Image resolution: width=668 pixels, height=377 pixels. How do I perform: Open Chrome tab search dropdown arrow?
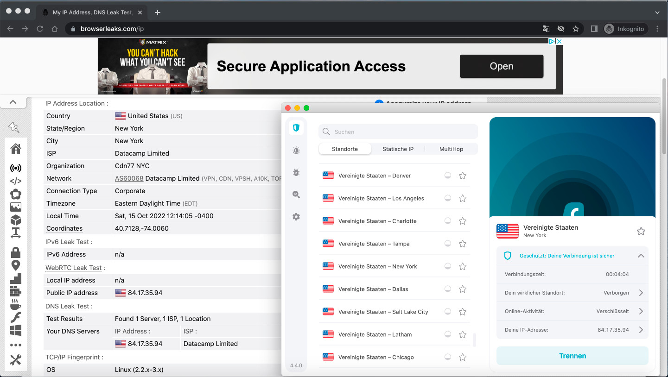(657, 13)
